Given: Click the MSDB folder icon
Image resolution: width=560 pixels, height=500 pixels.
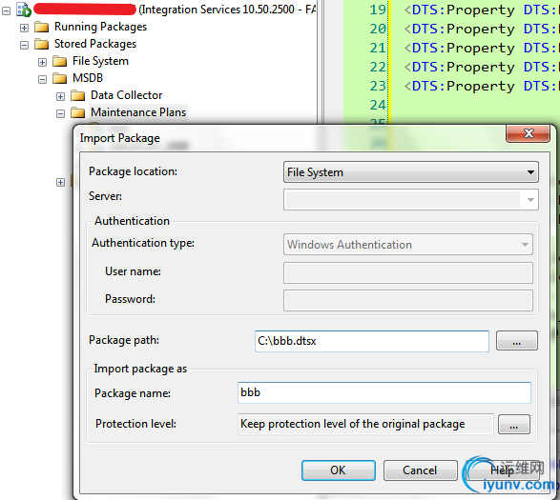Looking at the screenshot, I should 60,78.
